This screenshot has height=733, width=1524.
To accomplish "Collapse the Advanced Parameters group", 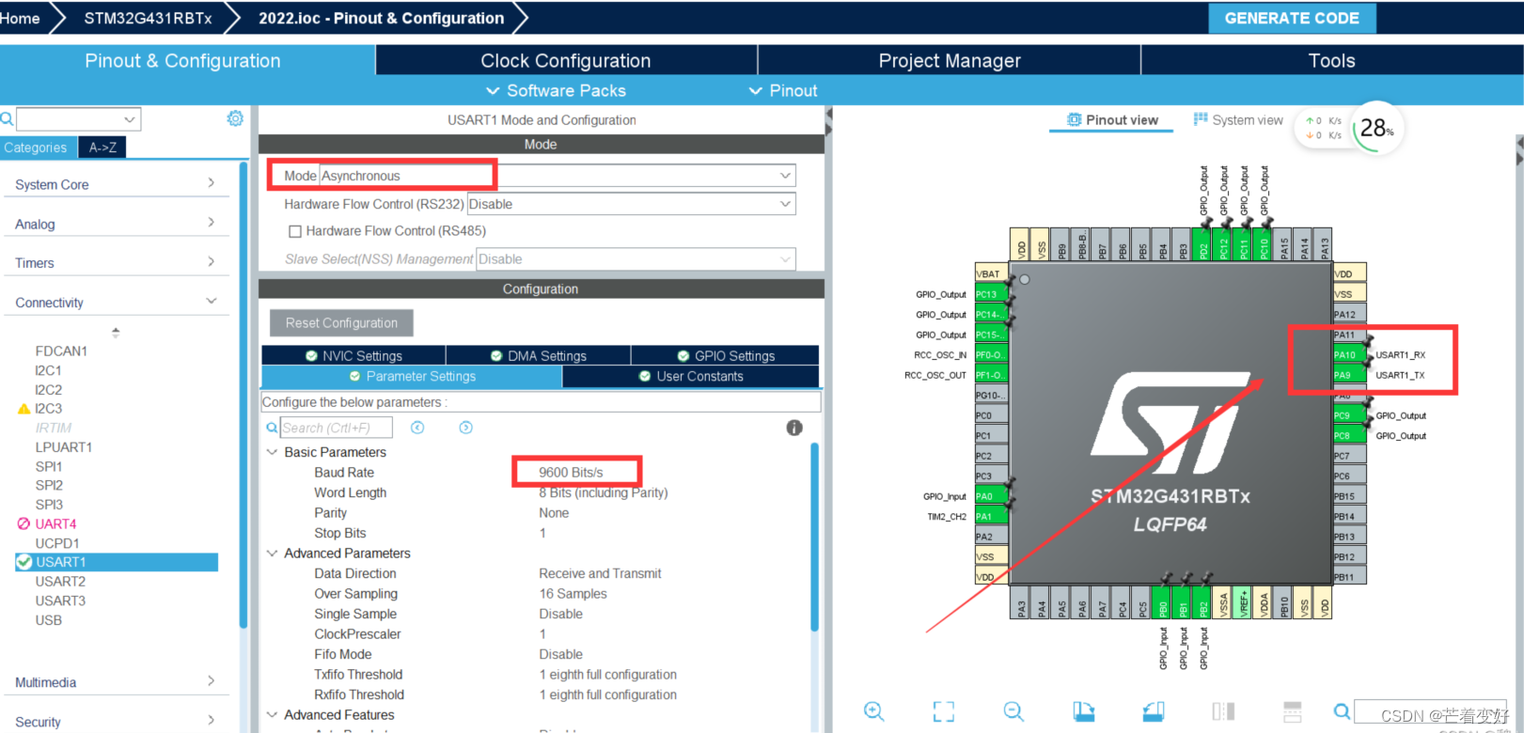I will 272,554.
